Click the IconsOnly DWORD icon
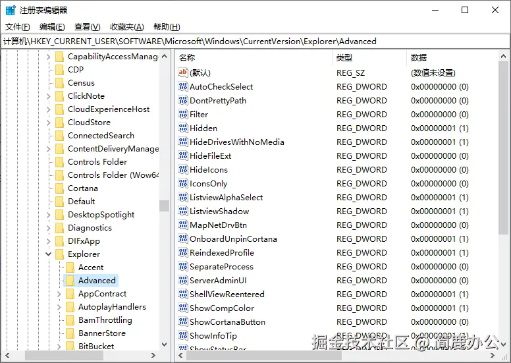The width and height of the screenshot is (511, 363). tap(183, 183)
